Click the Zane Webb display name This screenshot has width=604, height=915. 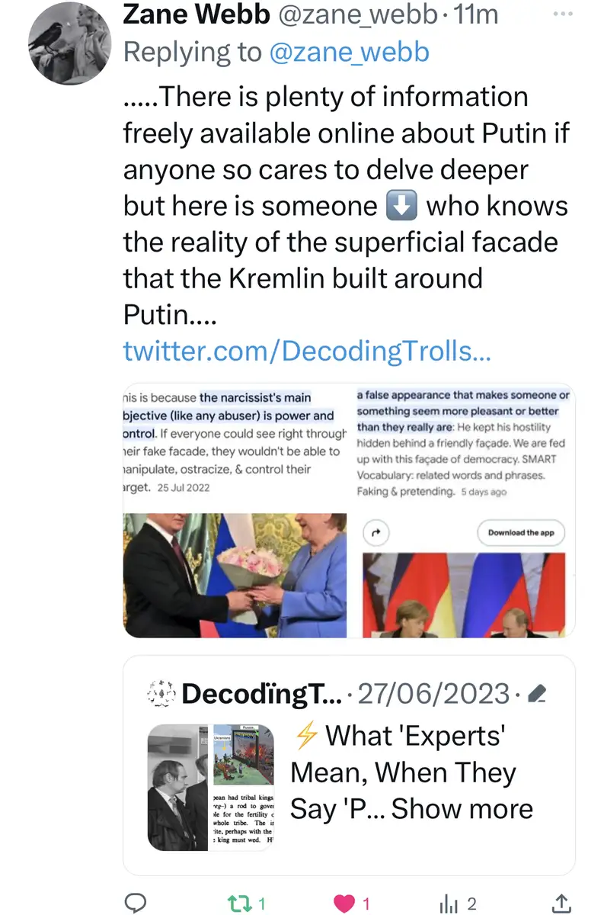tap(196, 14)
